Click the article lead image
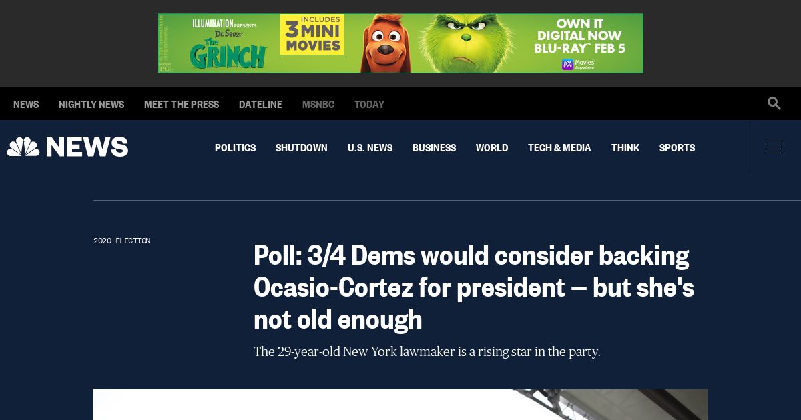The height and width of the screenshot is (420, 801). (x=400, y=405)
